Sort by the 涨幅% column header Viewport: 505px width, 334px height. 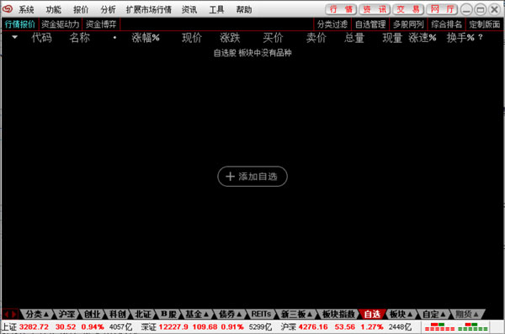[146, 37]
